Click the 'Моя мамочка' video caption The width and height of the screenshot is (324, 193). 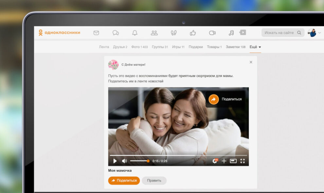tap(120, 171)
